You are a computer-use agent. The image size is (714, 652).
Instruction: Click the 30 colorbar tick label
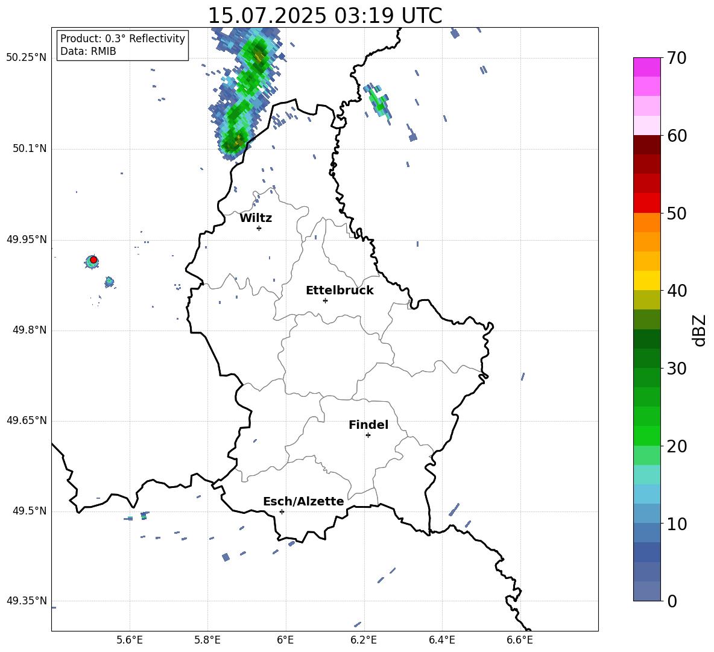(x=677, y=369)
